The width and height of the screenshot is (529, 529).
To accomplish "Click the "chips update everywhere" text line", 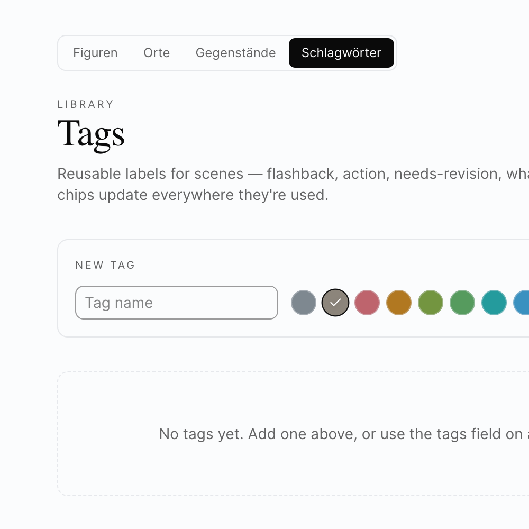I will click(193, 195).
